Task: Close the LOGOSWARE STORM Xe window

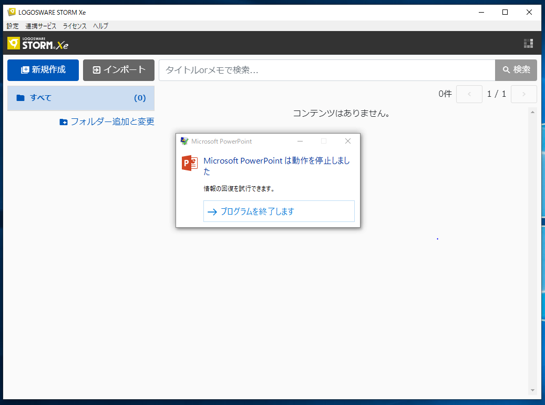Action: 529,12
